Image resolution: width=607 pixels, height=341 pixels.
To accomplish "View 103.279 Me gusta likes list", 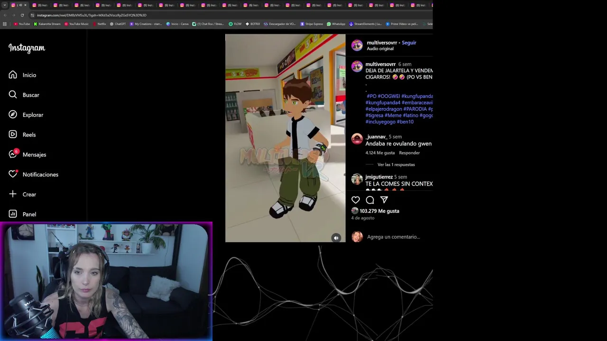I will tap(379, 211).
